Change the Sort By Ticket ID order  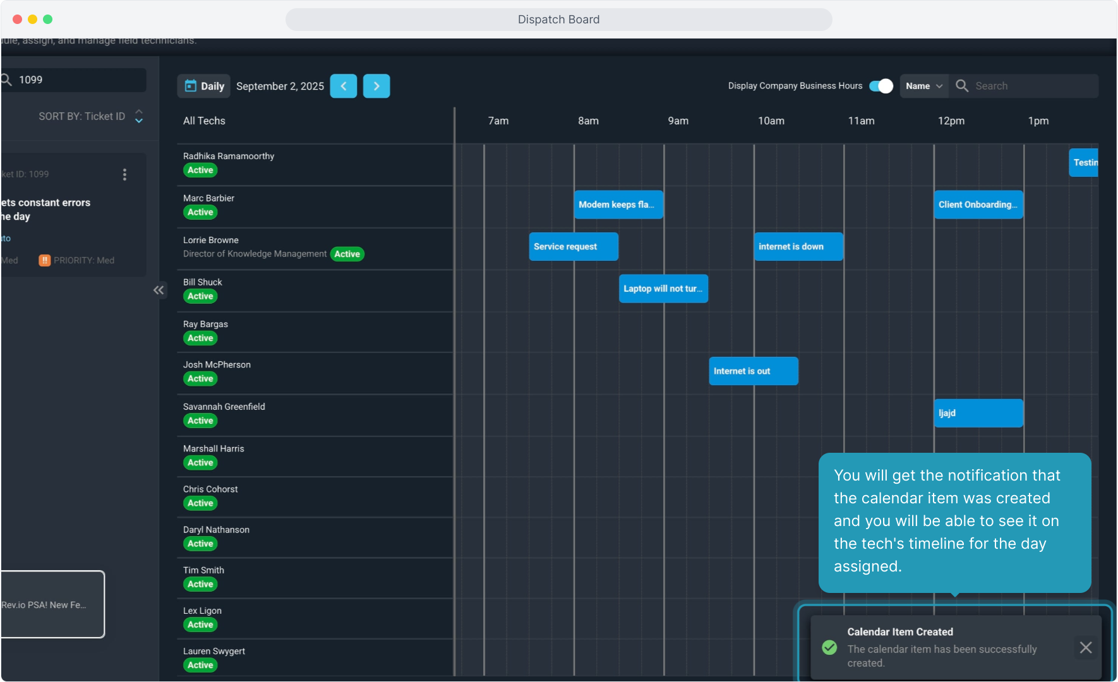tap(139, 116)
